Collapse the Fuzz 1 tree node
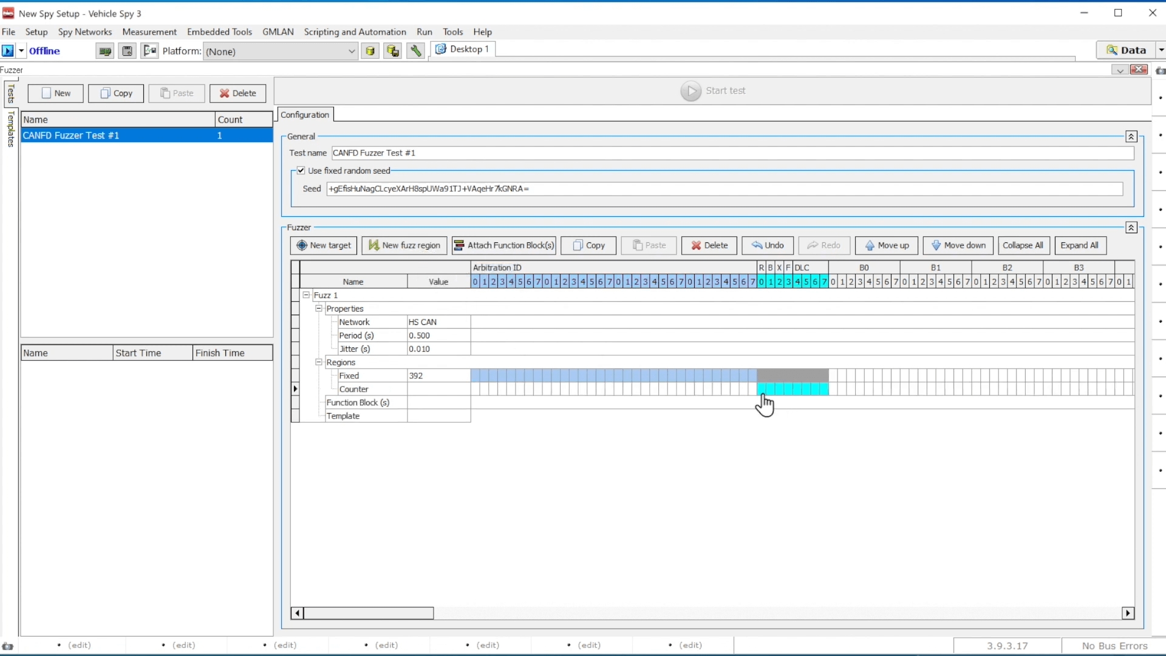 pos(306,295)
